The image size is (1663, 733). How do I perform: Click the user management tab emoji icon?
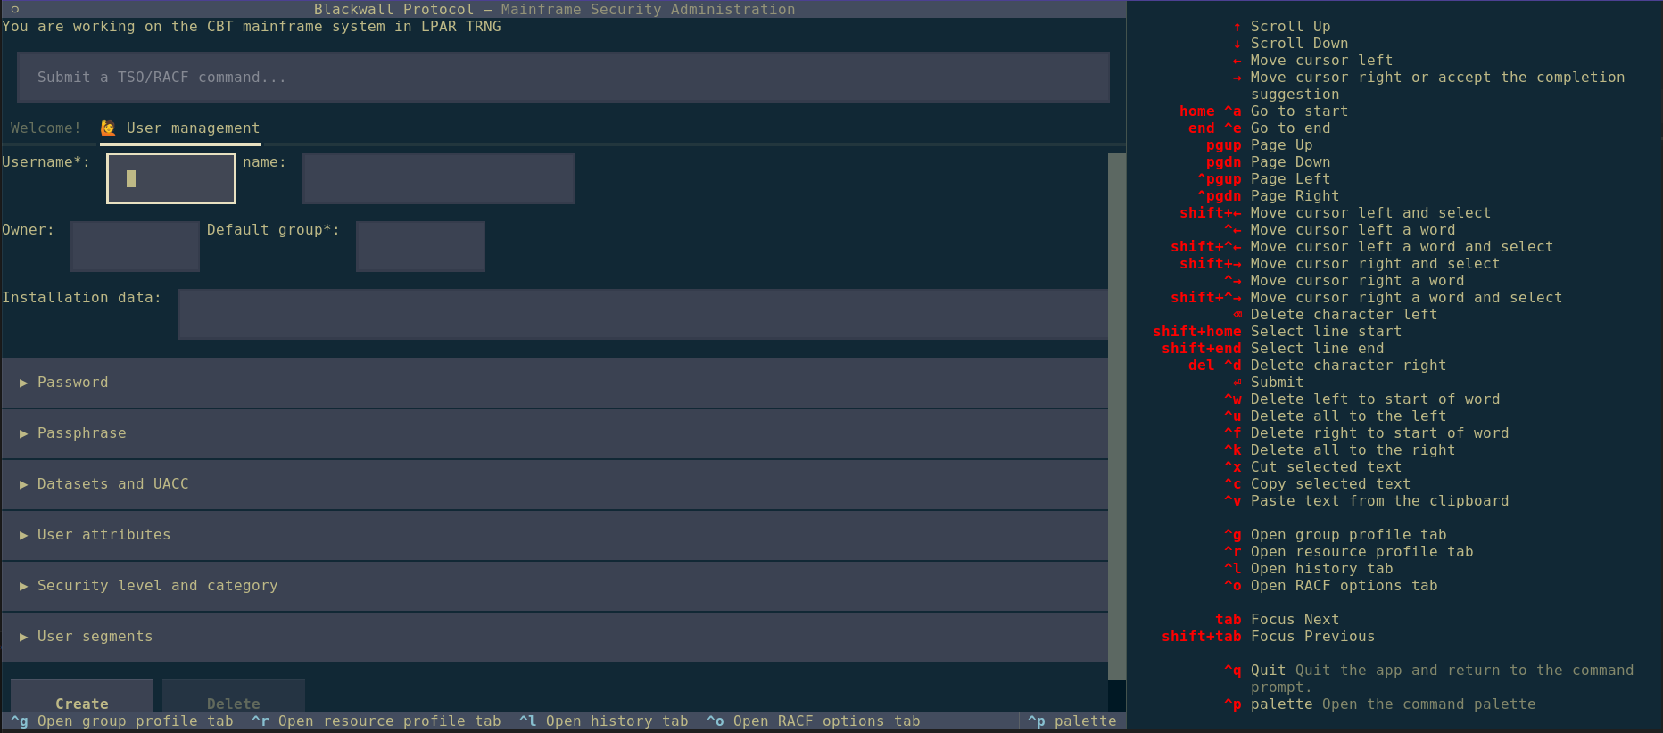(108, 128)
